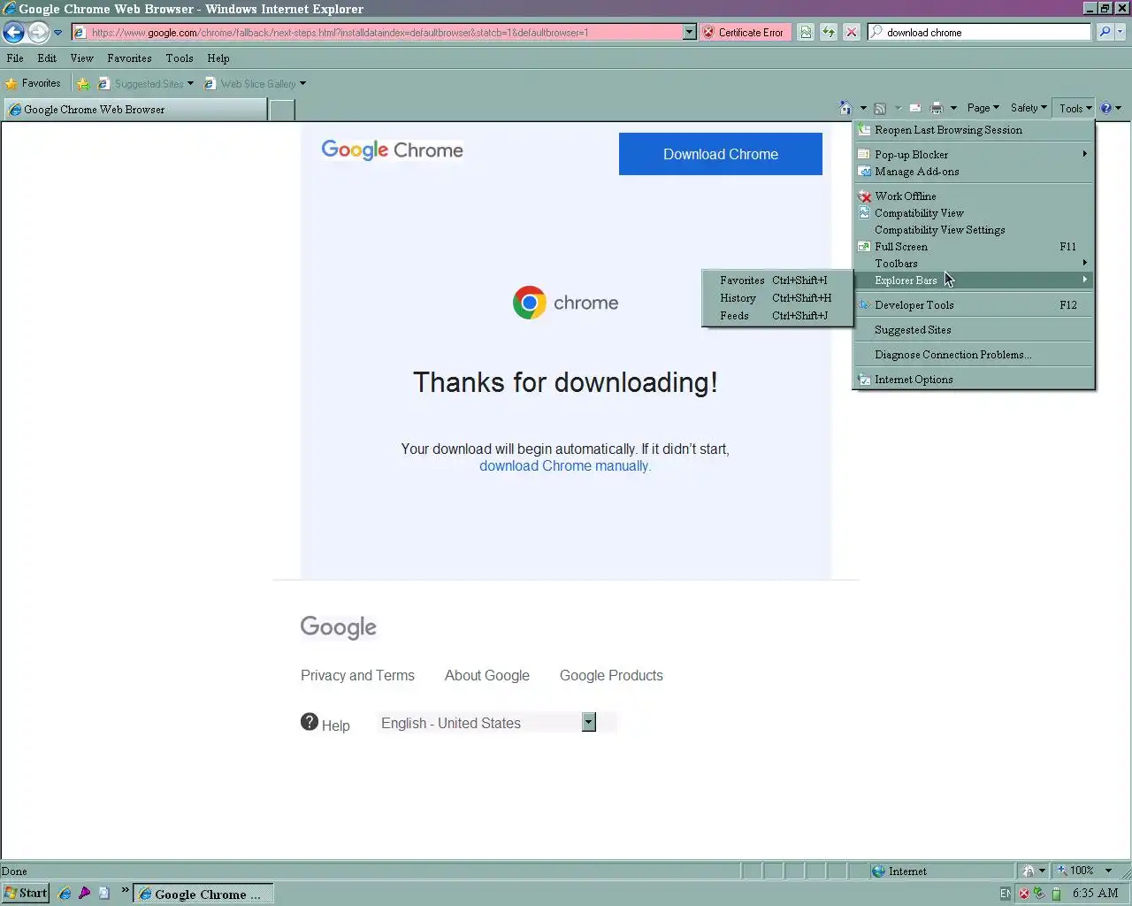The height and width of the screenshot is (906, 1132).
Task: Click the Print icon
Action: coord(937,108)
